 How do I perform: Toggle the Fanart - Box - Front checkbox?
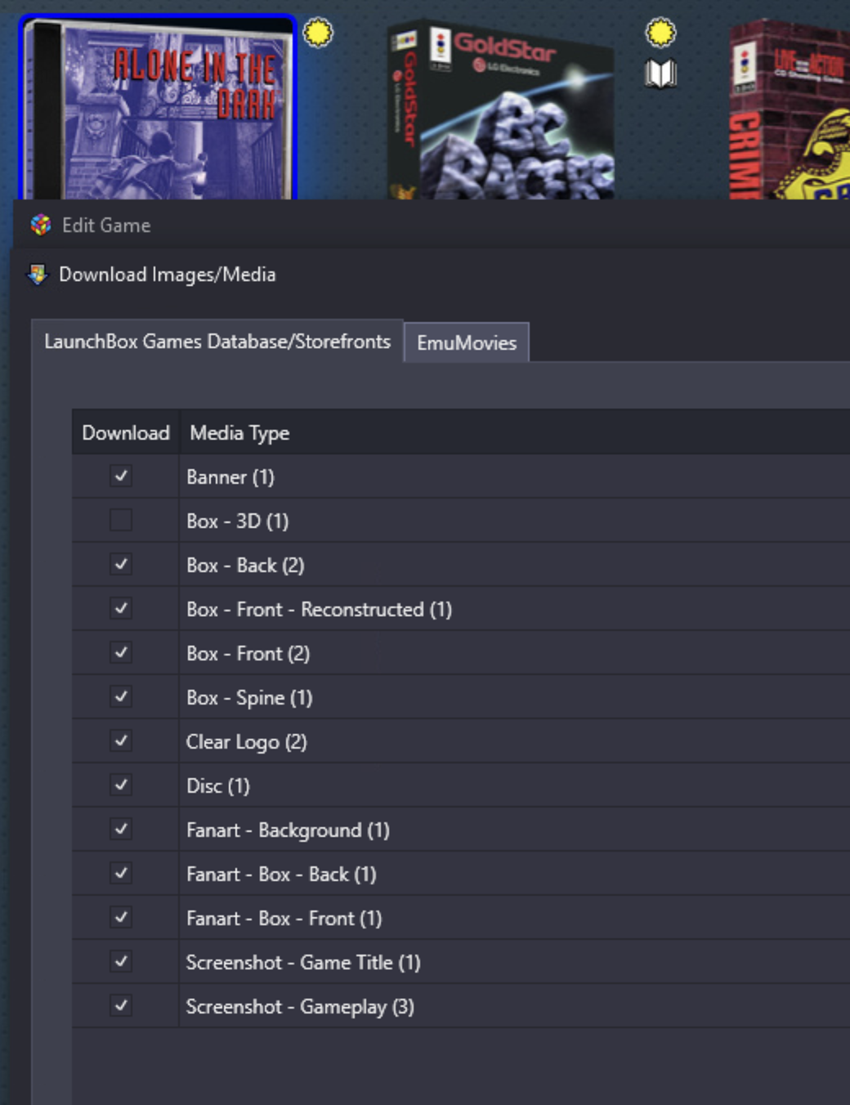[121, 917]
